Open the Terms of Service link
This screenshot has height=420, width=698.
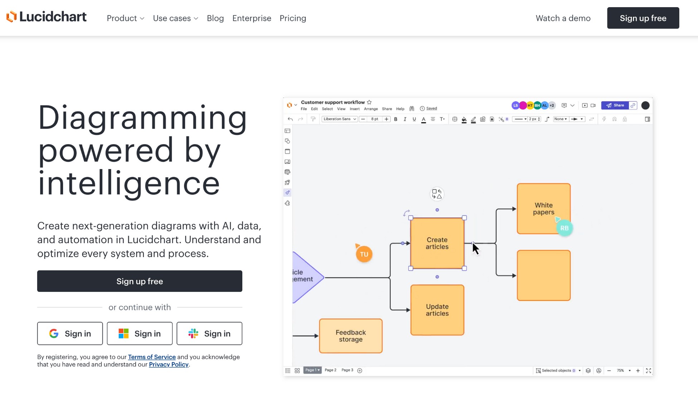tap(152, 357)
